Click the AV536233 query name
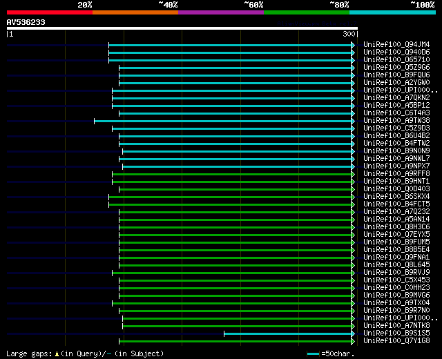 [26, 22]
